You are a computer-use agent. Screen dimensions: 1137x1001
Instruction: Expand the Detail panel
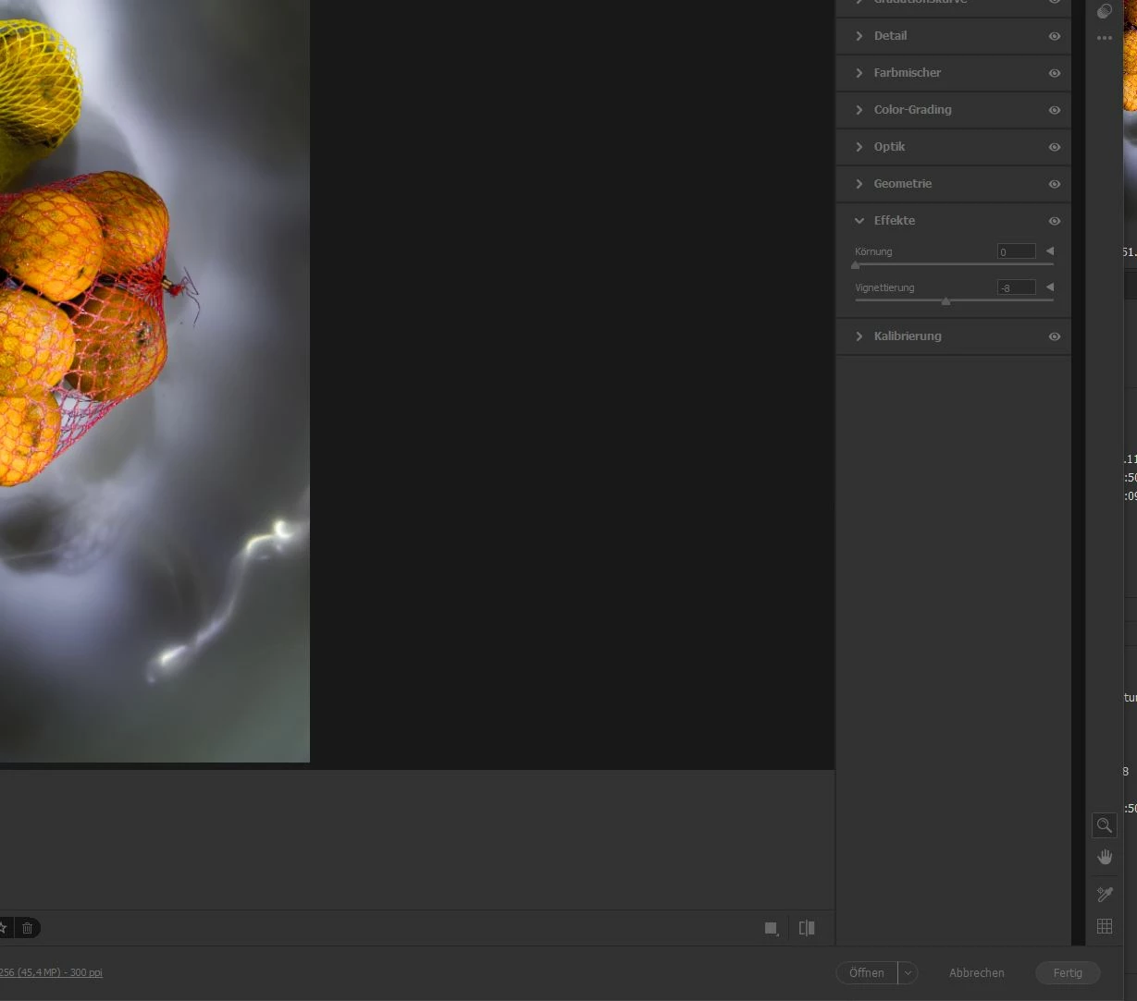[x=859, y=36]
